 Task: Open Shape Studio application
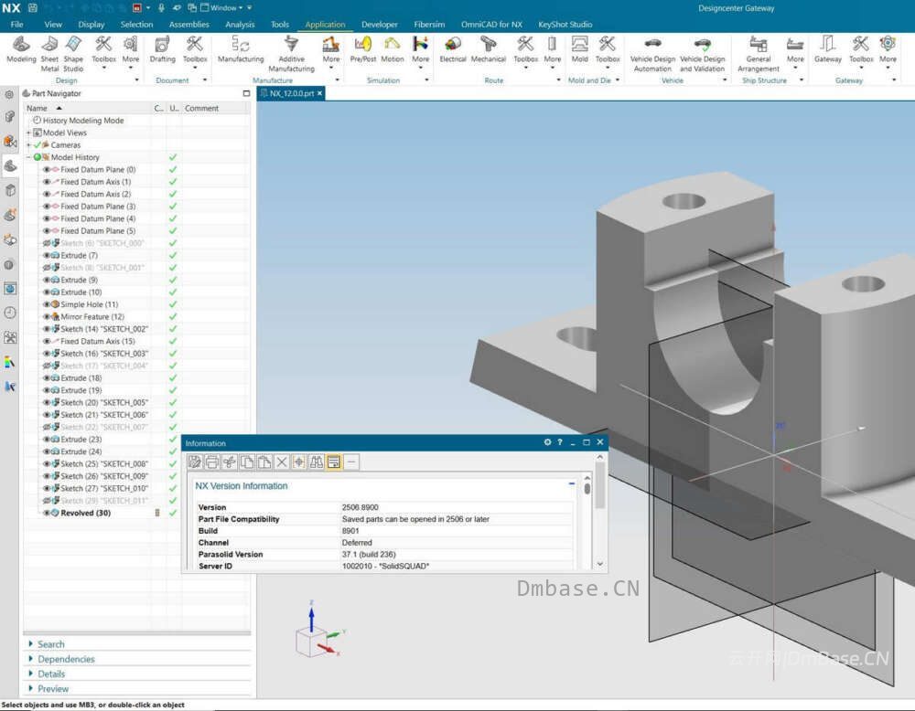point(73,54)
